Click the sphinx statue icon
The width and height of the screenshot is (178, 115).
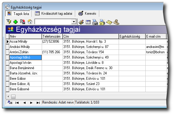pyautogui.click(x=116, y=22)
